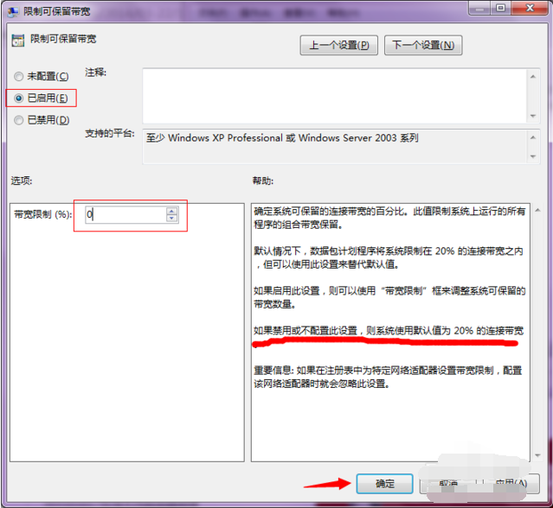Image resolution: width=553 pixels, height=508 pixels.
Task: Click down arrow of supported platform scrollbar
Action: pyautogui.click(x=533, y=156)
